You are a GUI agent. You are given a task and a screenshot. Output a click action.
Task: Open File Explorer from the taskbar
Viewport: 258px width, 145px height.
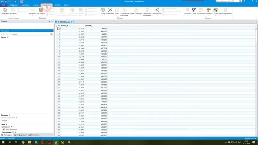coord(29,142)
